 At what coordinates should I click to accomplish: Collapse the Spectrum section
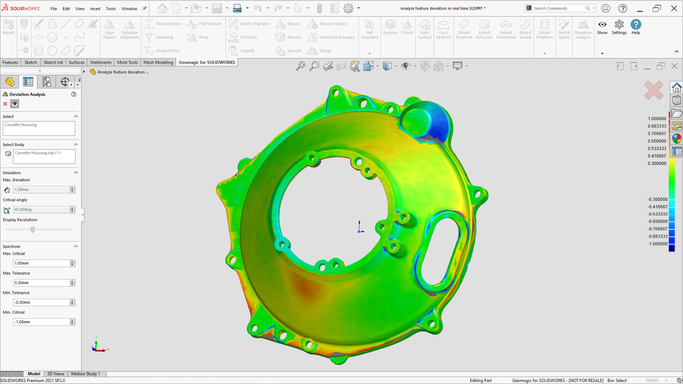(x=75, y=246)
